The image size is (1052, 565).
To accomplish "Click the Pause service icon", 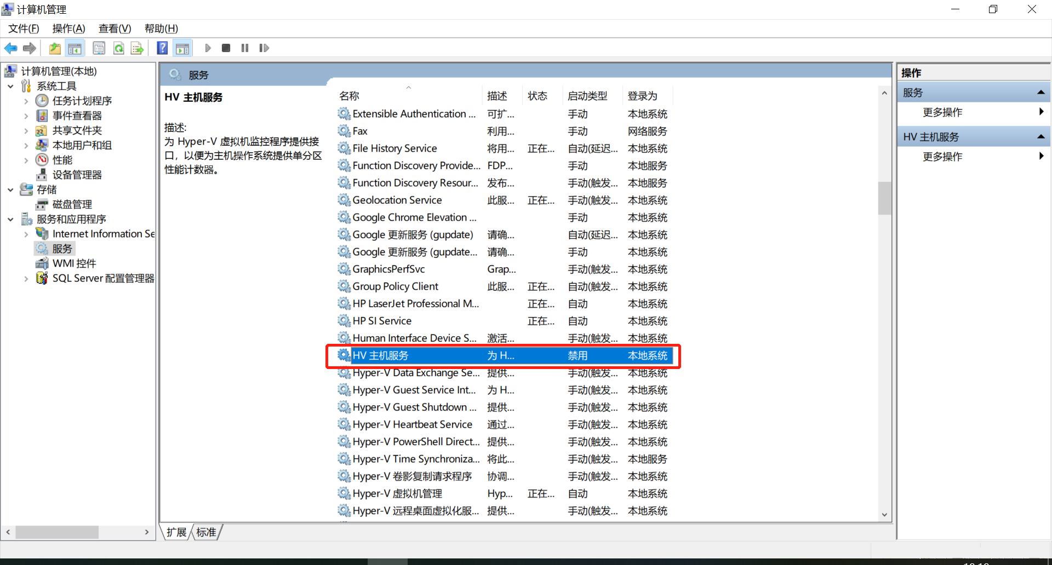I will (x=245, y=48).
